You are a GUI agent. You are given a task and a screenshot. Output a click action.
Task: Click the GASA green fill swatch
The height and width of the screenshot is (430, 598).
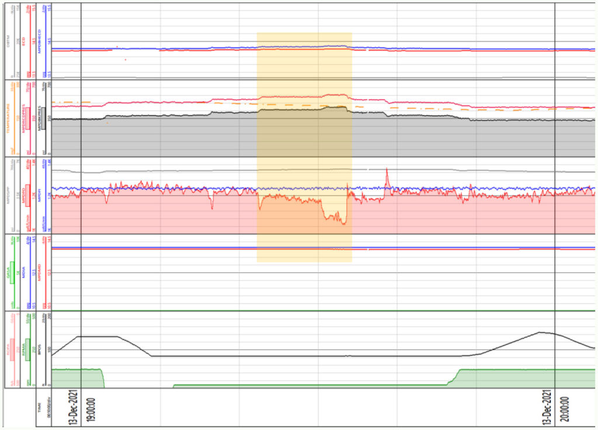[12, 273]
